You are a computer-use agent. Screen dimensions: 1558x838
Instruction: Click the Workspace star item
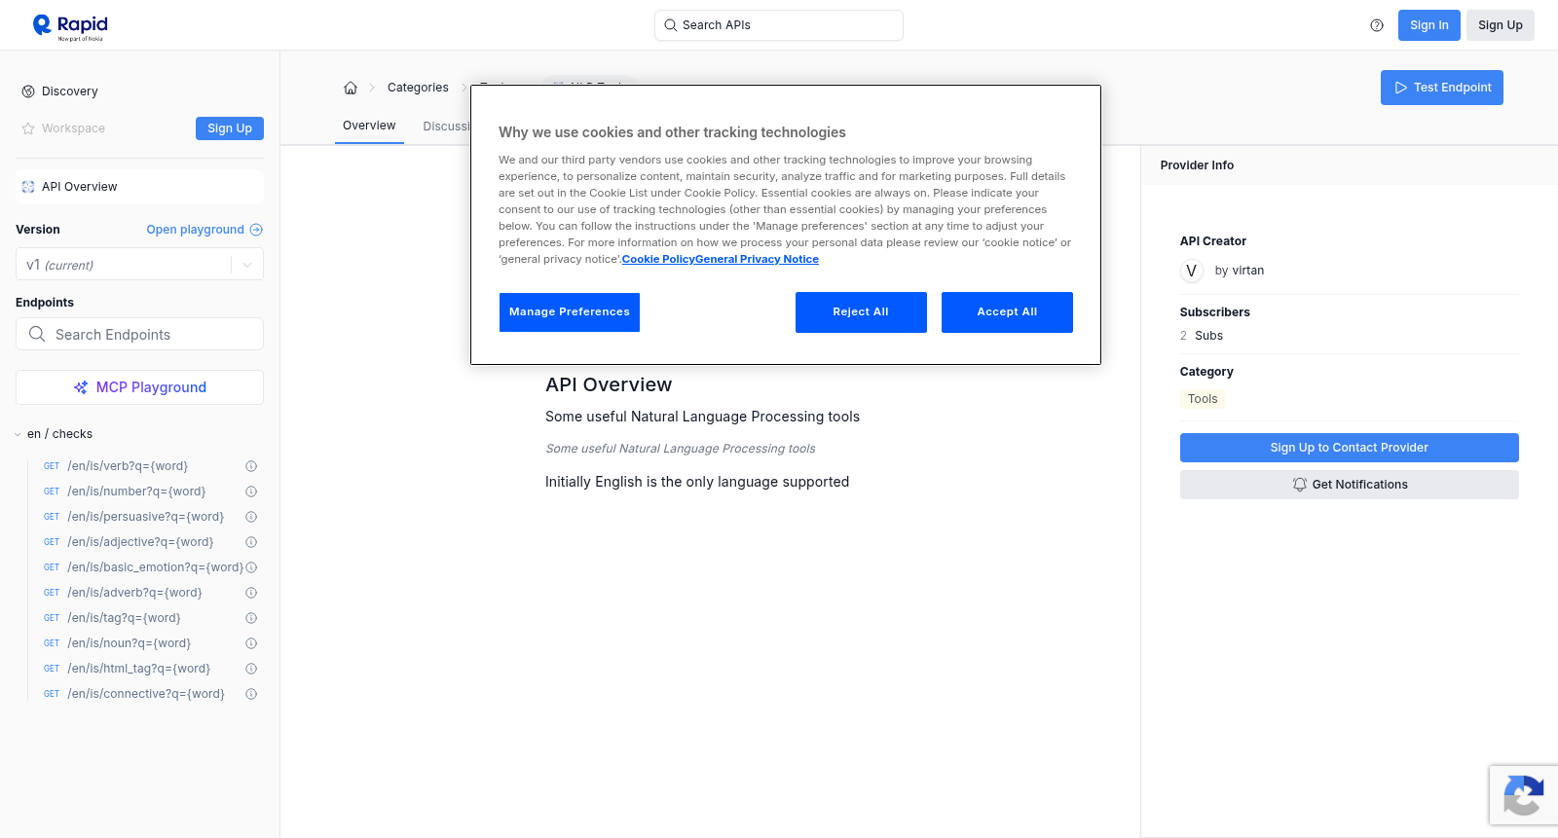coord(63,128)
